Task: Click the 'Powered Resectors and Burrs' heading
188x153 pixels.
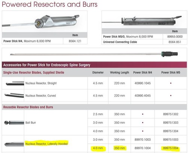Action: point(50,4)
